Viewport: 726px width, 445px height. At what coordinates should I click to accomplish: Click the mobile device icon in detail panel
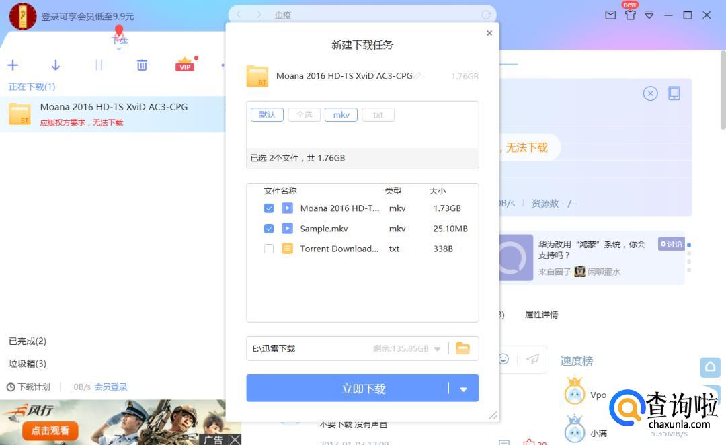pos(674,93)
